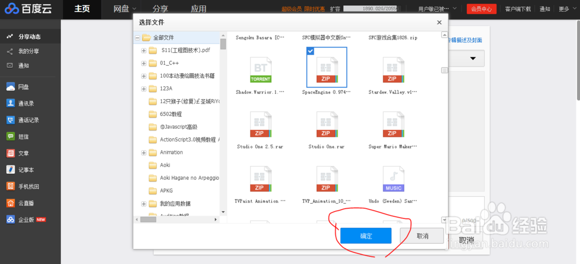This screenshot has height=264, width=580.
Task: Select Studio One 2.5.rar file
Action: tap(260, 124)
